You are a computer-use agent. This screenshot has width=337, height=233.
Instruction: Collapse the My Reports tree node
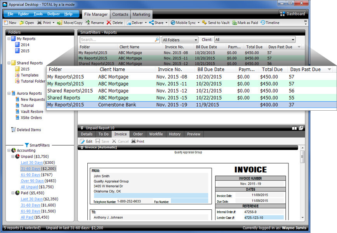(9, 39)
